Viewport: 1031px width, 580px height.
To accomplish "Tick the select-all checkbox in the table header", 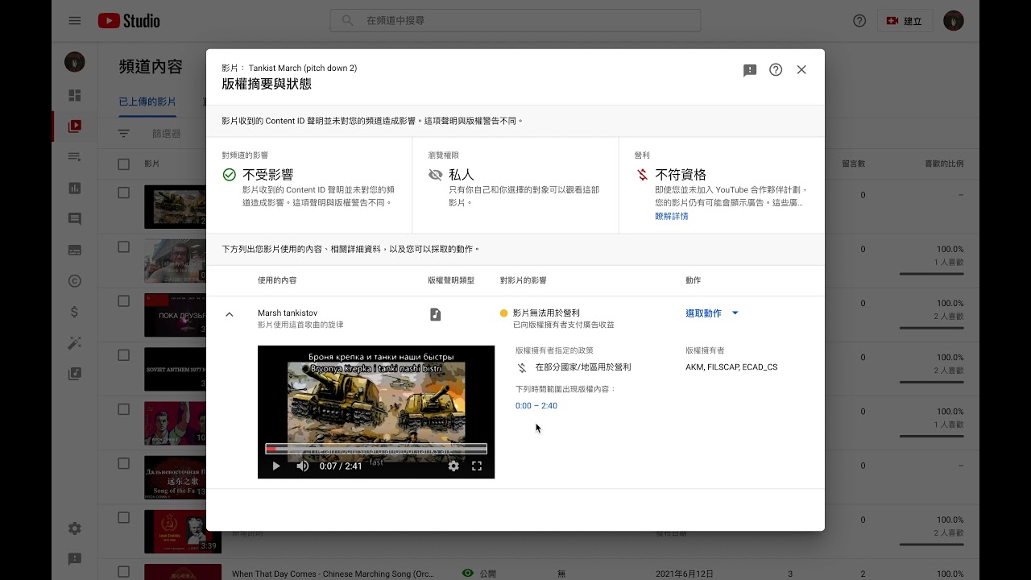I will [x=124, y=164].
